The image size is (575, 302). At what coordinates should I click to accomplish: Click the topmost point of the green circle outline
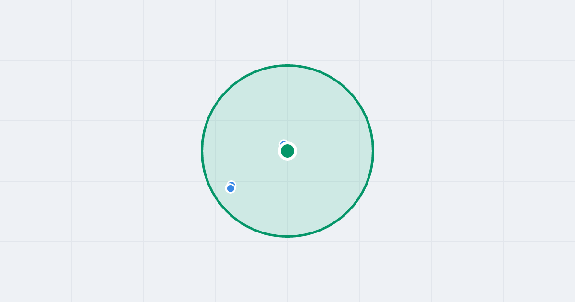pyautogui.click(x=287, y=65)
